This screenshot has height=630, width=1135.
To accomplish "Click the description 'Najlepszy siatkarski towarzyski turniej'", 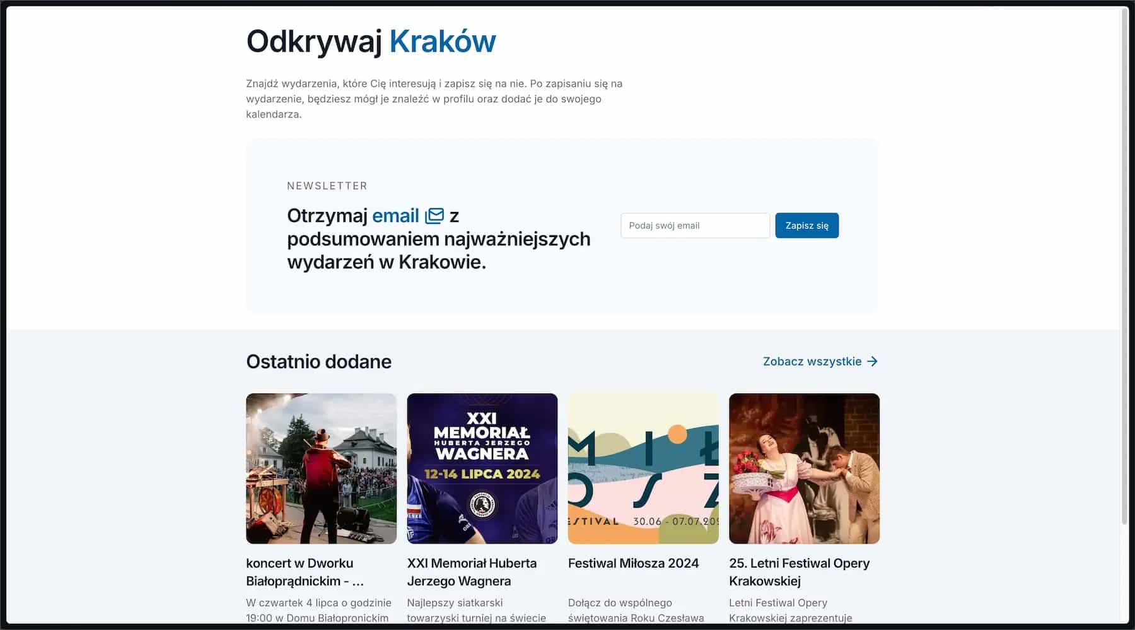I will [x=476, y=610].
